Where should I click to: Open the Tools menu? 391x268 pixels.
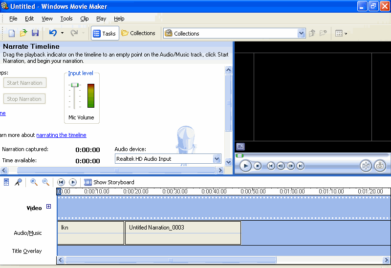pyautogui.click(x=66, y=19)
